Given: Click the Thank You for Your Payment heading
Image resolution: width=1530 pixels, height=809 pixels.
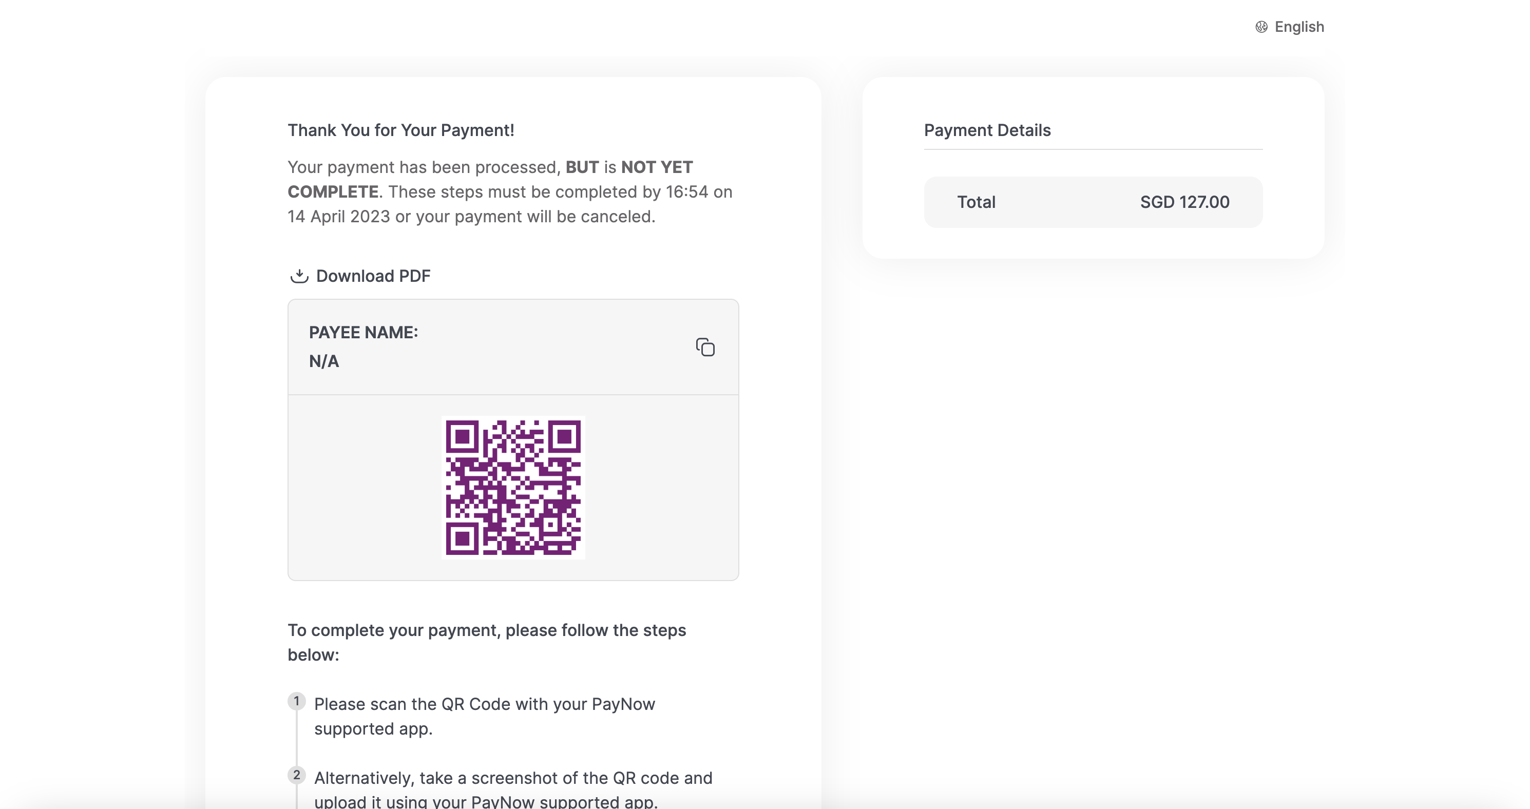Looking at the screenshot, I should 400,130.
